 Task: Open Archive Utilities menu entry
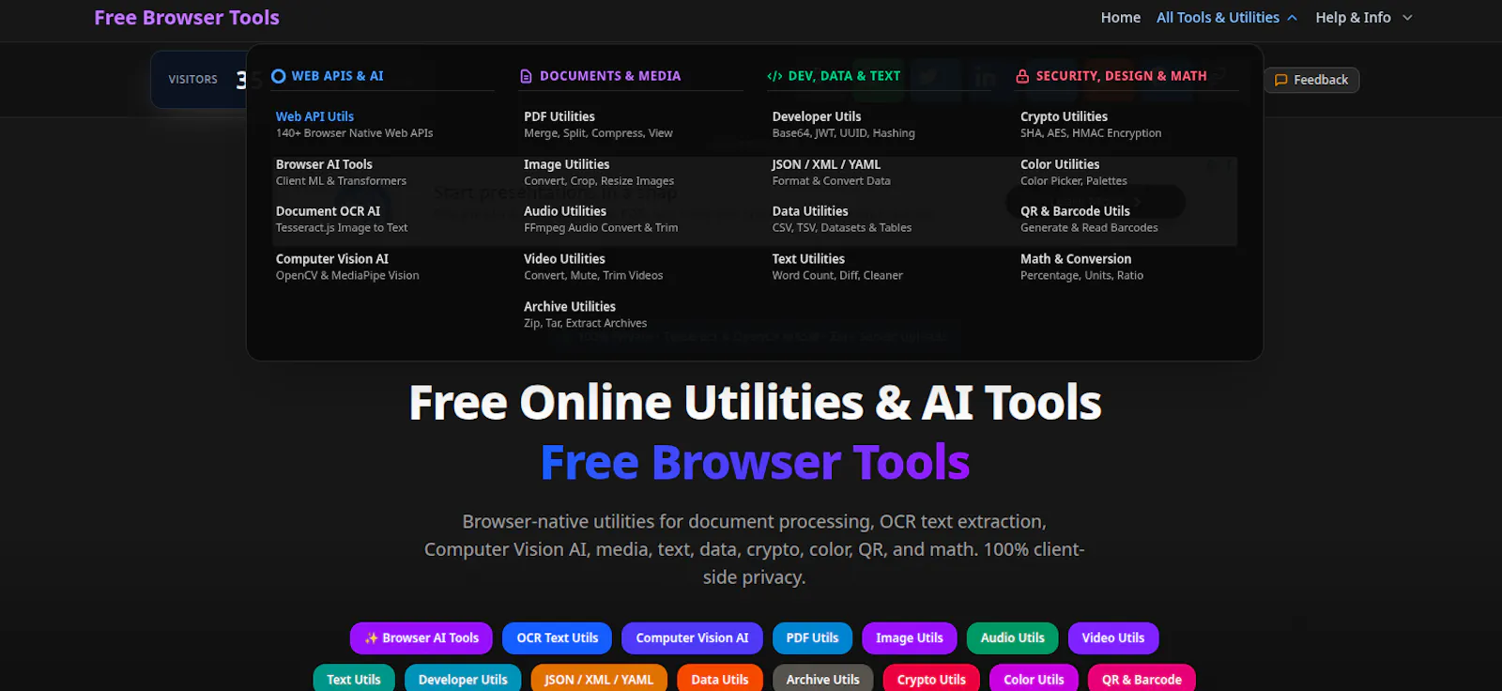pyautogui.click(x=585, y=315)
